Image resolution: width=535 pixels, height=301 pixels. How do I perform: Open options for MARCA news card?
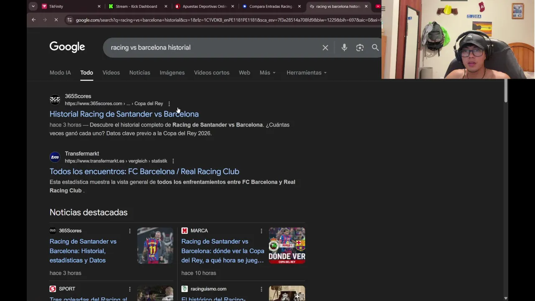[261, 231]
